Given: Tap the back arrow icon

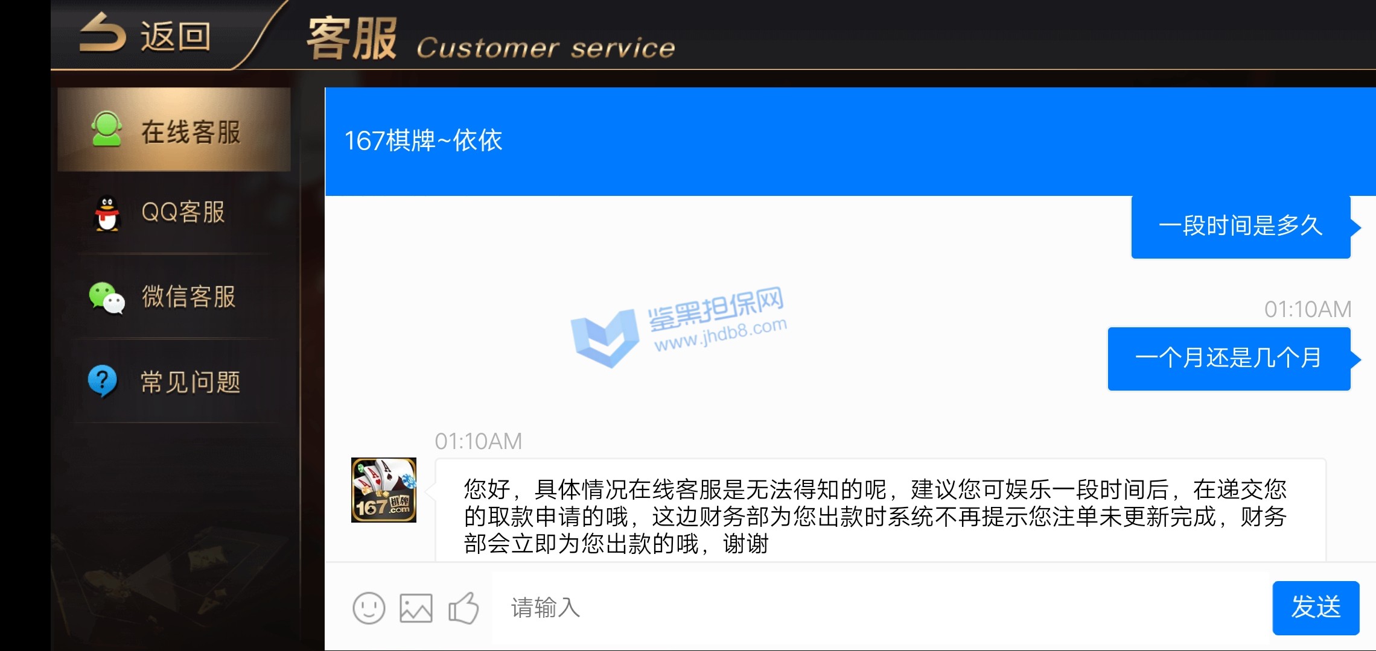Looking at the screenshot, I should click(103, 34).
